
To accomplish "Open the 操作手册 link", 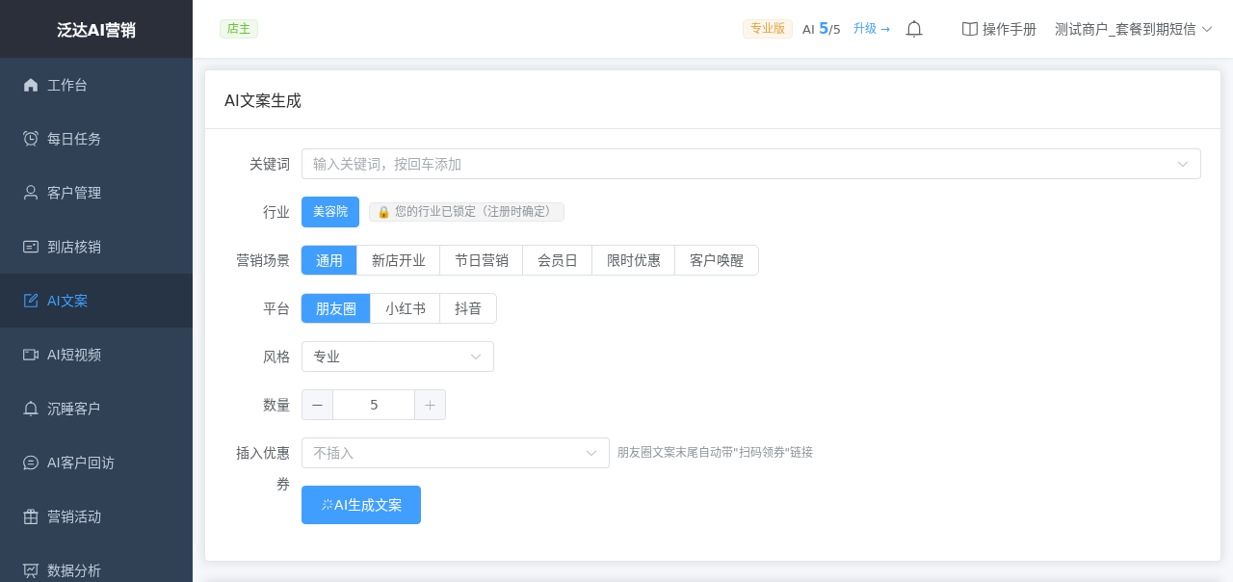I will 999,29.
